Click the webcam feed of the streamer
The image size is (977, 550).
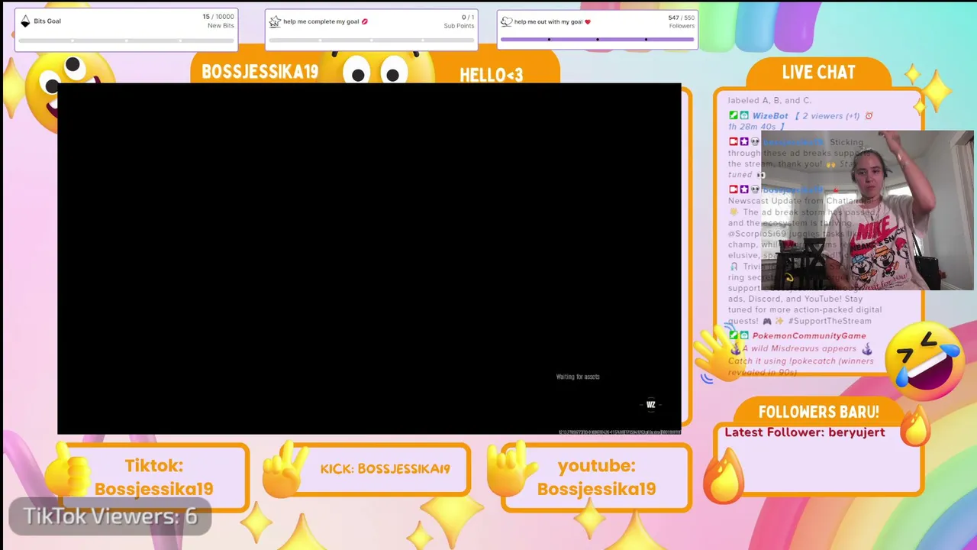click(867, 211)
